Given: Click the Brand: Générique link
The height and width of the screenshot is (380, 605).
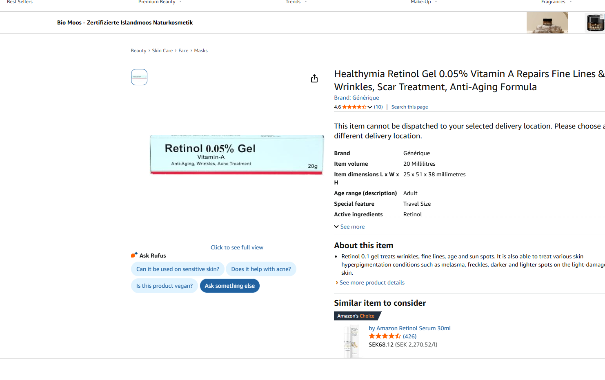Looking at the screenshot, I should point(356,98).
